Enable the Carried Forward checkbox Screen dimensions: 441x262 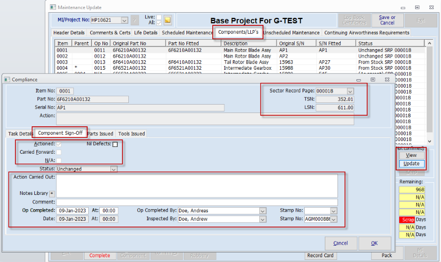59,152
